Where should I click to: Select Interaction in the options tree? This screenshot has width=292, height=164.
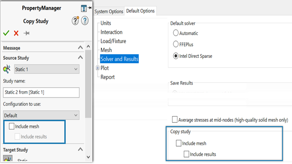(x=111, y=32)
